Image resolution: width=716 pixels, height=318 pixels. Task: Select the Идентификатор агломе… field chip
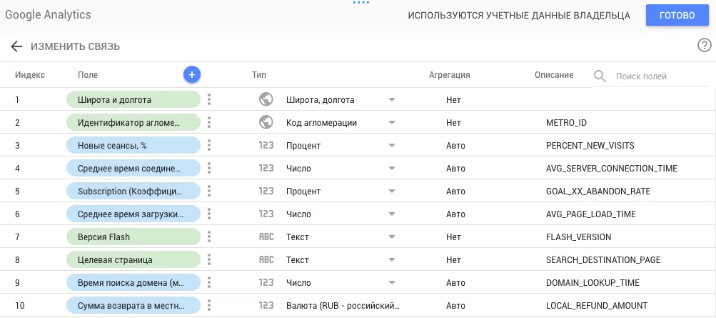133,122
